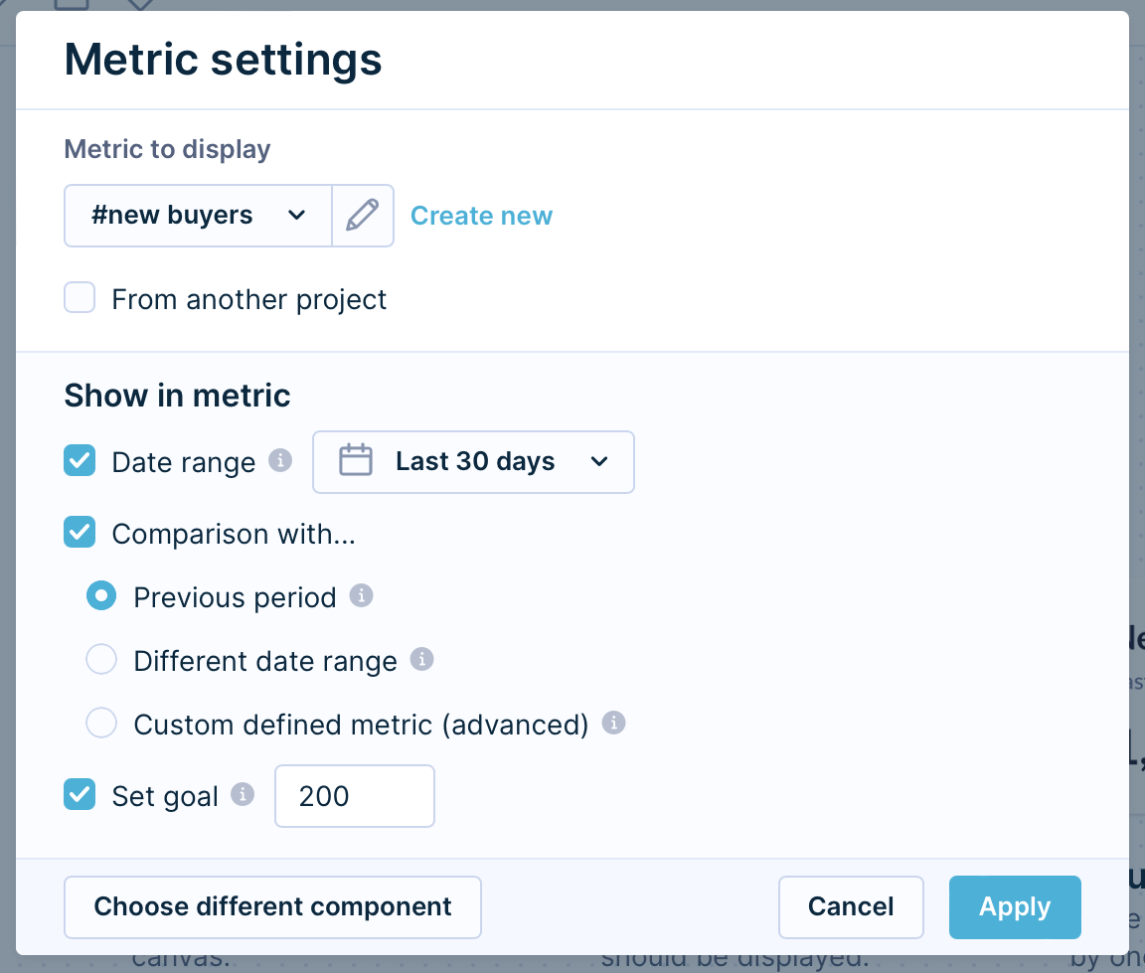Image resolution: width=1145 pixels, height=973 pixels.
Task: Click the Different date range info icon
Action: [x=422, y=660]
